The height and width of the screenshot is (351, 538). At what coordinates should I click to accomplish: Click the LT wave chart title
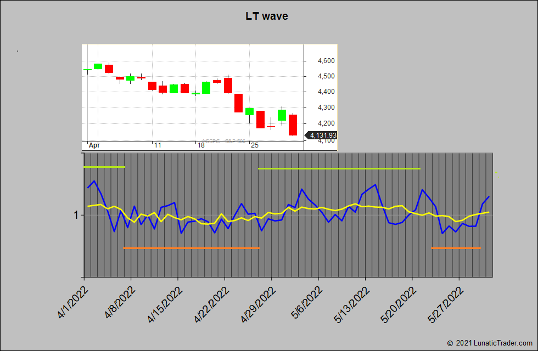[267, 16]
